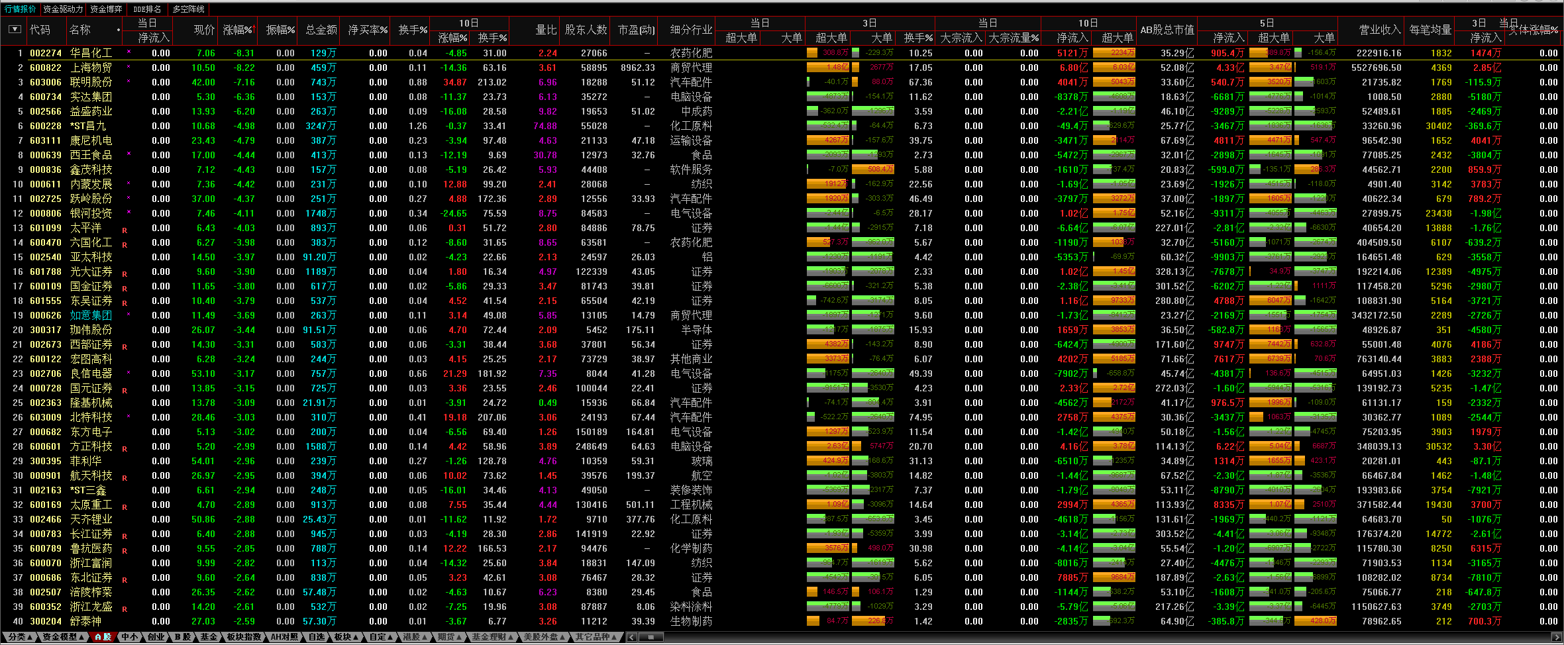1564x645 pixels.
Task: Select the A股 bottom tab
Action: point(103,637)
